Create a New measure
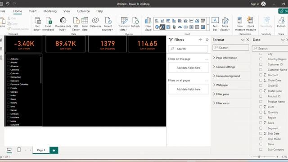288x162 pixels. pos(240,24)
